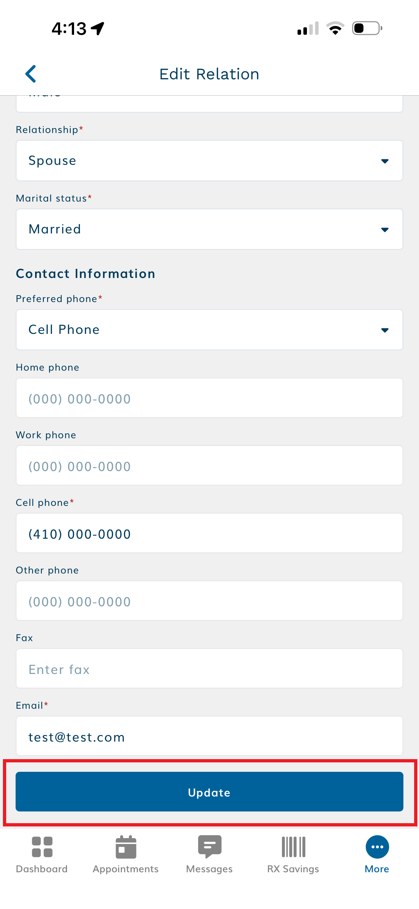Switch to the Appointments tab label
The height and width of the screenshot is (909, 419).
126,869
